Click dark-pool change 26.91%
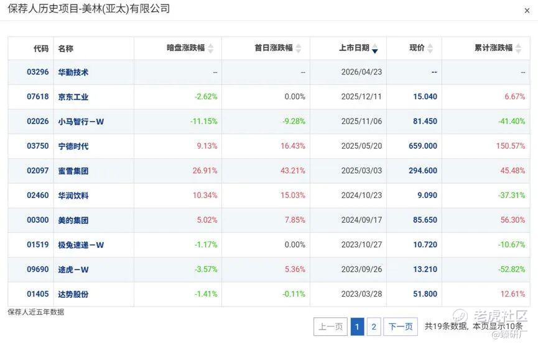The height and width of the screenshot is (347, 538). click(x=205, y=171)
